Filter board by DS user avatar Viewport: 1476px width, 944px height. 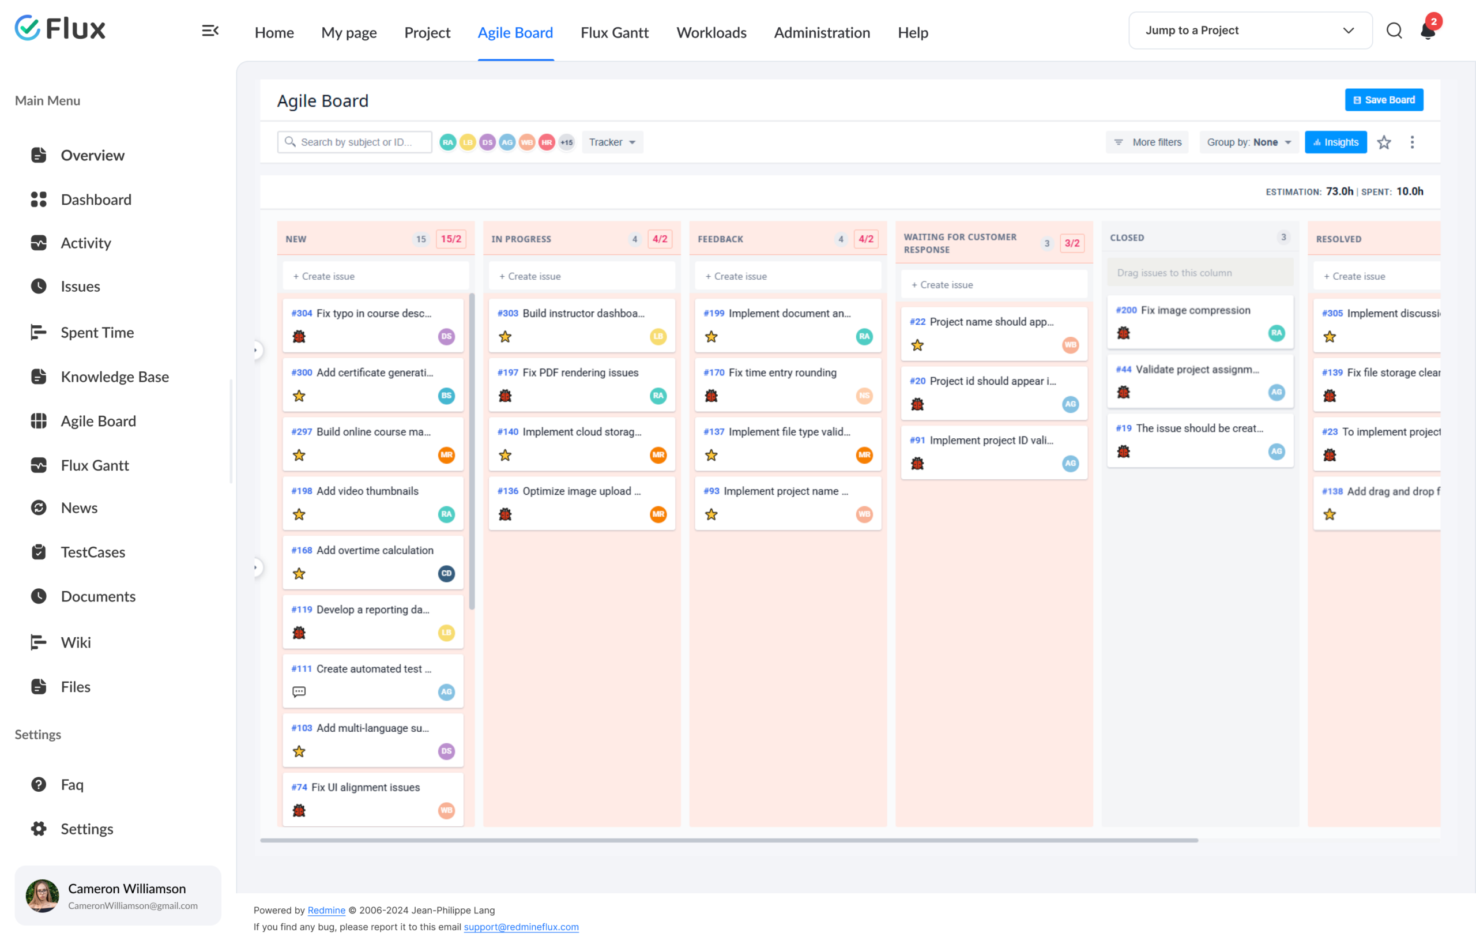click(x=487, y=142)
